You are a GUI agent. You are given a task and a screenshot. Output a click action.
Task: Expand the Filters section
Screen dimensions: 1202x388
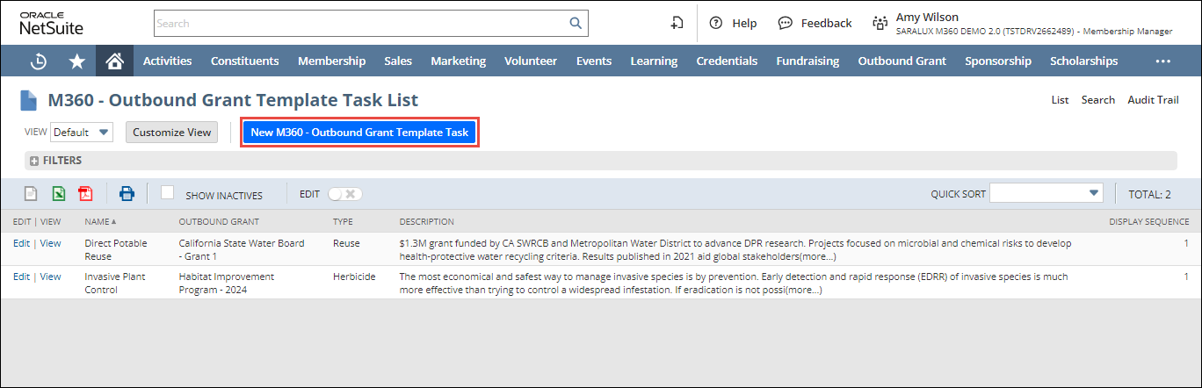tap(34, 161)
